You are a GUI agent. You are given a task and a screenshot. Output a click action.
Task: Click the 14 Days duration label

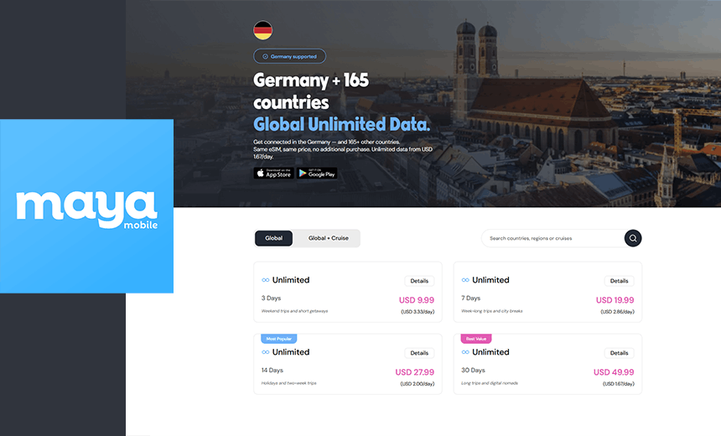pyautogui.click(x=272, y=371)
